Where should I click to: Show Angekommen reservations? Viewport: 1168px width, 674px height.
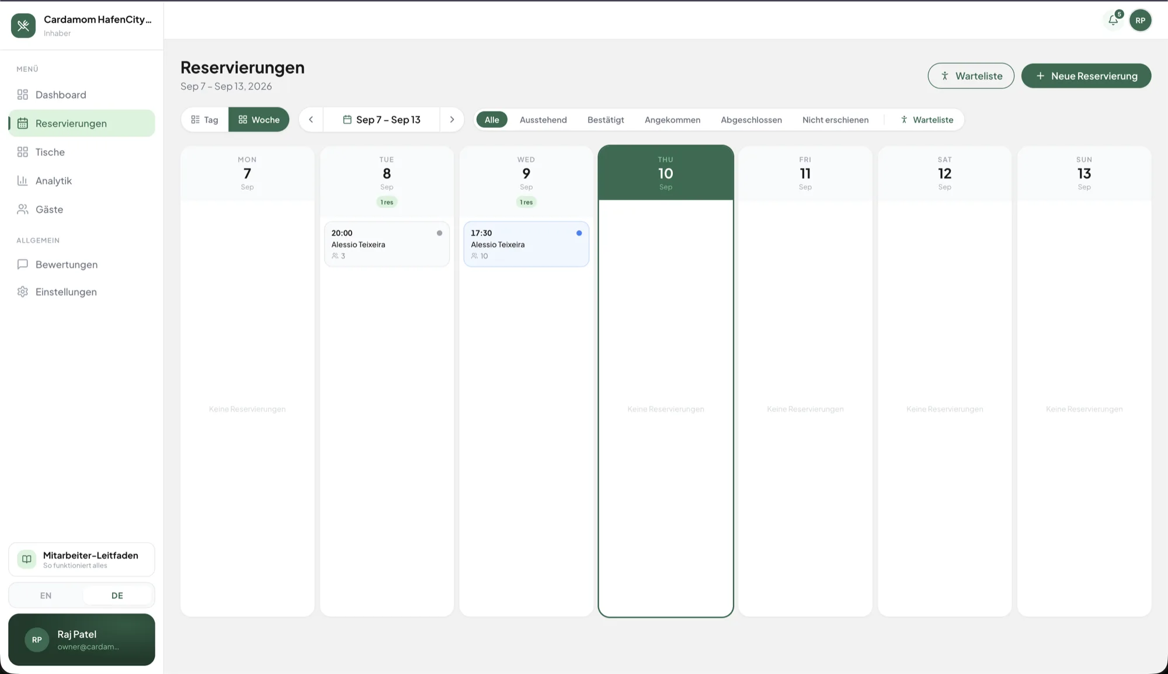(x=672, y=120)
